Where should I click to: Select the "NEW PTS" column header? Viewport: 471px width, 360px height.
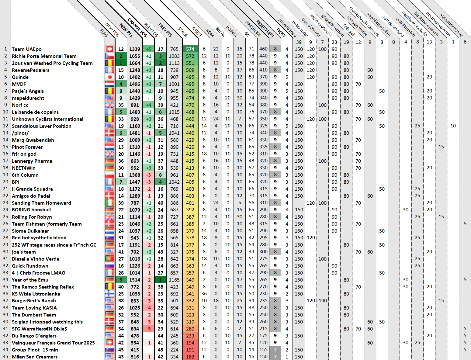126,31
